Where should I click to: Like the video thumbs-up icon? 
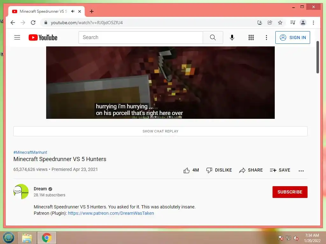coord(187,170)
